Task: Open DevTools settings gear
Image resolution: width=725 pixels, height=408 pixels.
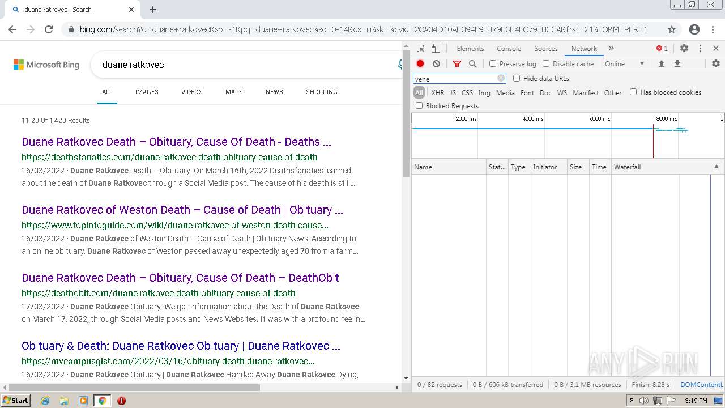Action: pos(684,49)
